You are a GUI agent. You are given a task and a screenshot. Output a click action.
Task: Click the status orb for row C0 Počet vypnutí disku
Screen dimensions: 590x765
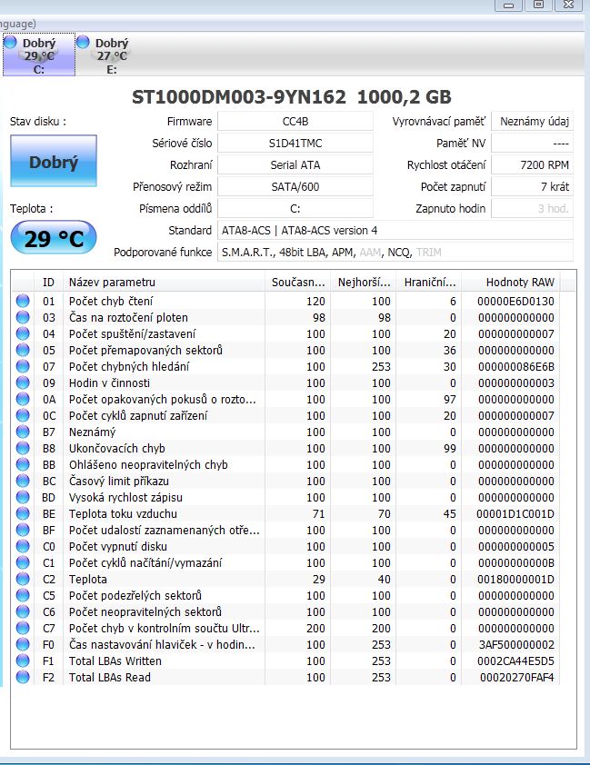[23, 546]
